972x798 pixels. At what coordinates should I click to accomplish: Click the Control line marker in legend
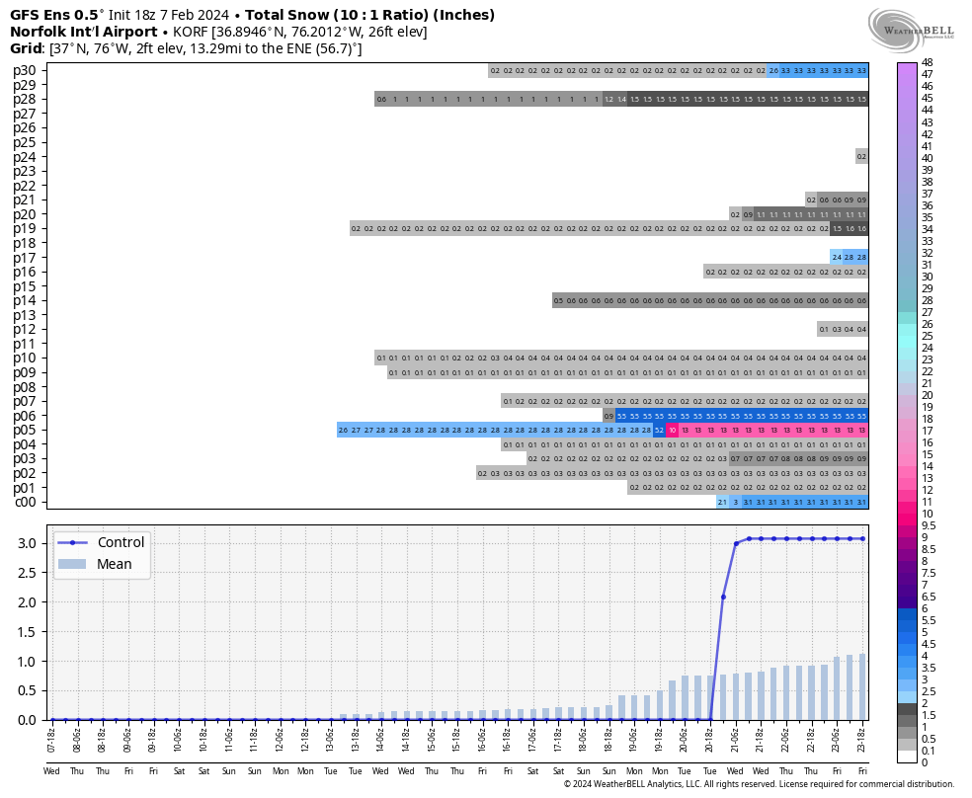click(73, 543)
